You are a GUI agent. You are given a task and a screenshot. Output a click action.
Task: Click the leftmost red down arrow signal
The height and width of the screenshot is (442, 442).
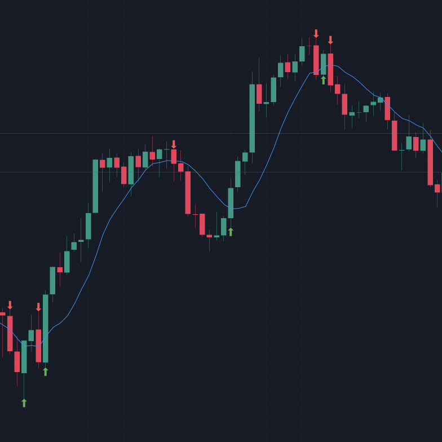(x=10, y=305)
